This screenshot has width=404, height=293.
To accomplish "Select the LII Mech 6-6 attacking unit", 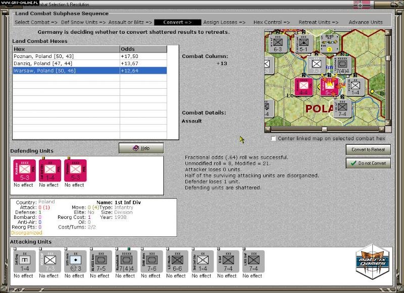I will click(176, 261).
